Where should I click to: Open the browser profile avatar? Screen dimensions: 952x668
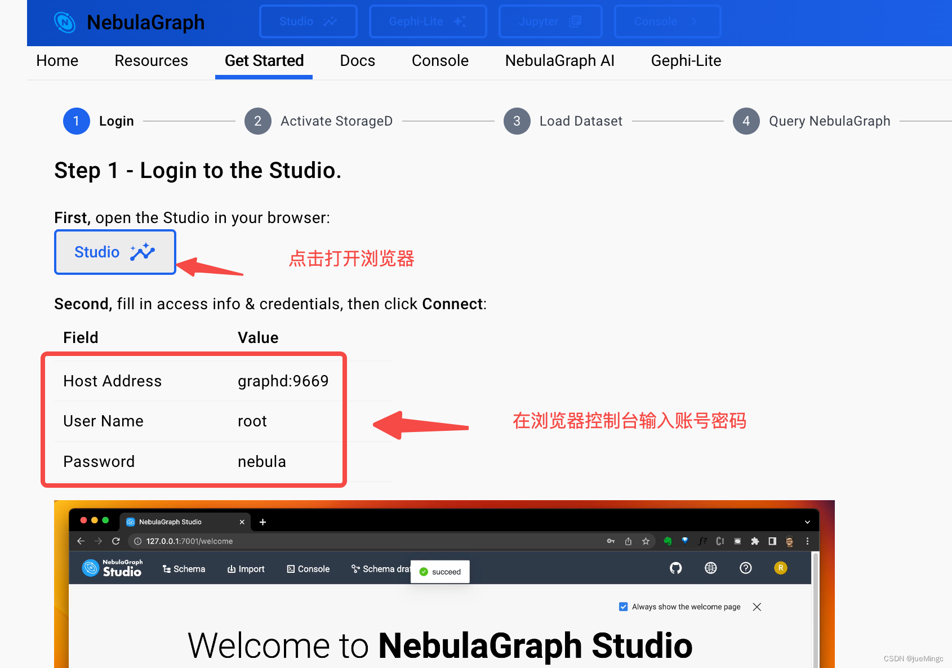coord(790,541)
